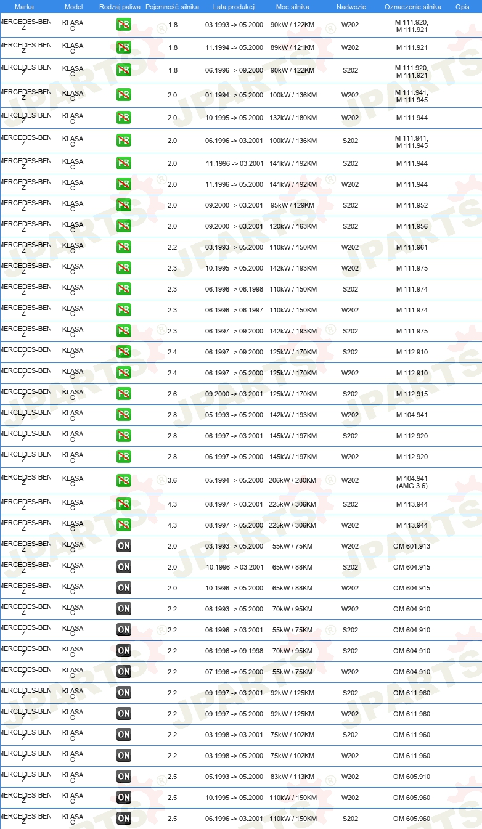This screenshot has width=482, height=829.
Task: Click the ON icon in the 75kW / 102KM S202 row
Action: click(x=124, y=735)
